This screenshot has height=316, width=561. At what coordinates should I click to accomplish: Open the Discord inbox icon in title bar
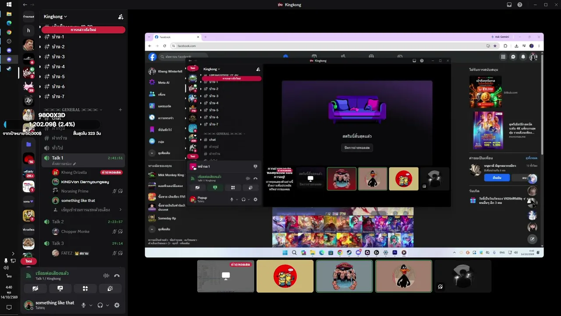coord(509,5)
